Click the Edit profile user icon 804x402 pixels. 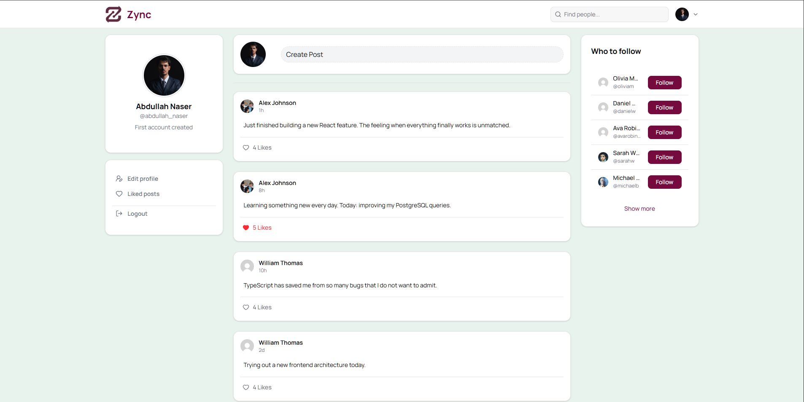[x=119, y=179]
